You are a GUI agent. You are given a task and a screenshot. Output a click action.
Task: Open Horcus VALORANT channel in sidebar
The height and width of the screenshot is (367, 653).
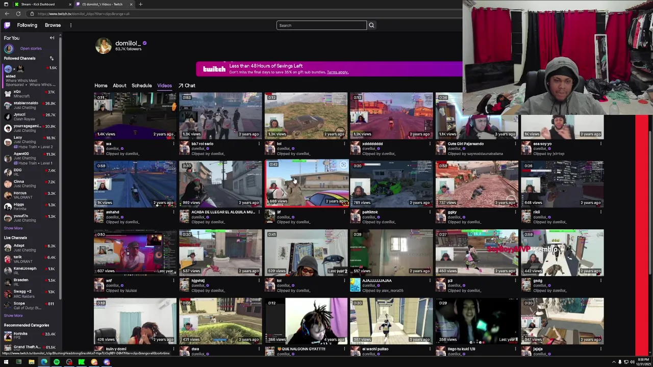[30, 195]
